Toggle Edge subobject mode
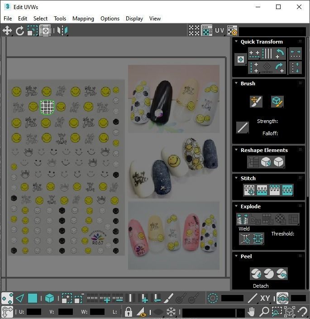Image resolution: width=310 pixels, height=319 pixels. [20, 299]
